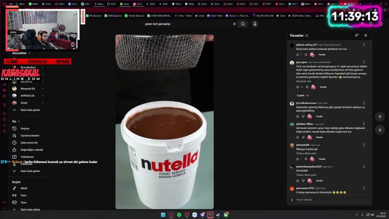Dislike the @muzghar comment
The height and width of the screenshot is (219, 389).
[307, 87]
